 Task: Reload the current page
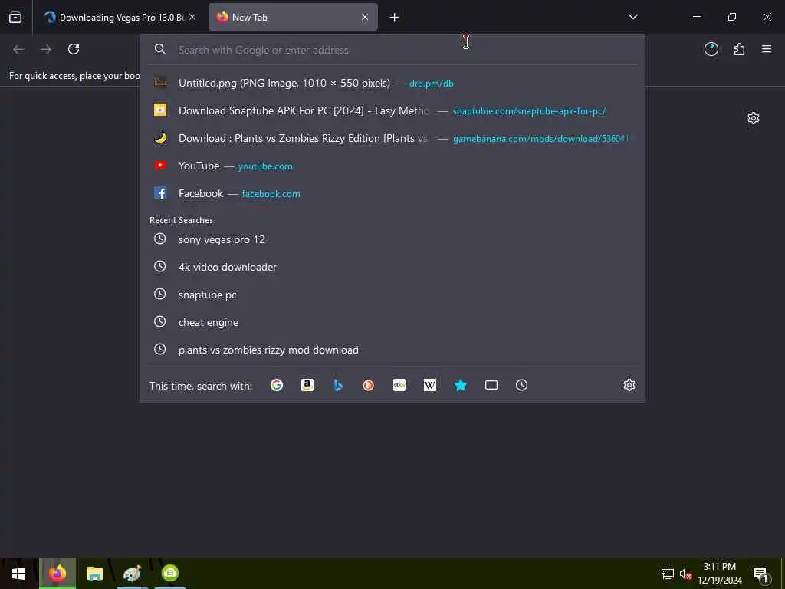pos(74,49)
